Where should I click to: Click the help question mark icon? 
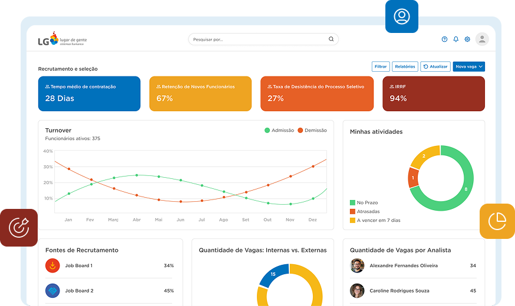coord(444,39)
